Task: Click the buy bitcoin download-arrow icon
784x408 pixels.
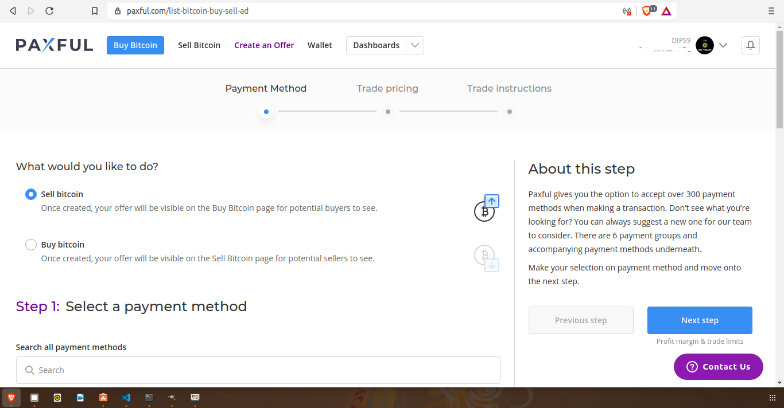Action: 486,258
